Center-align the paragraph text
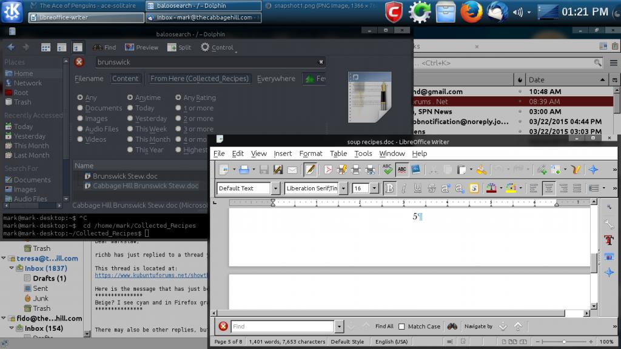 (549, 188)
